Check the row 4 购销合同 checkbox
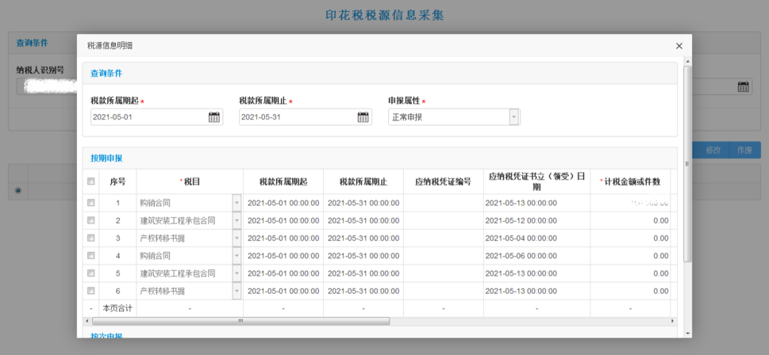Image resolution: width=769 pixels, height=355 pixels. point(90,256)
